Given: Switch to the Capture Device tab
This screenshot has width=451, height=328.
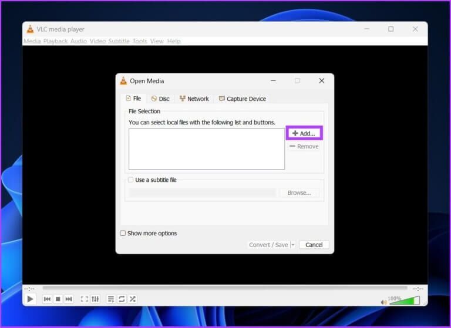Looking at the screenshot, I should (x=243, y=99).
